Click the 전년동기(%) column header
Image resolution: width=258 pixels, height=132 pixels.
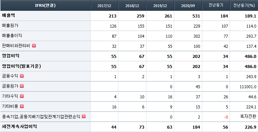244,6
